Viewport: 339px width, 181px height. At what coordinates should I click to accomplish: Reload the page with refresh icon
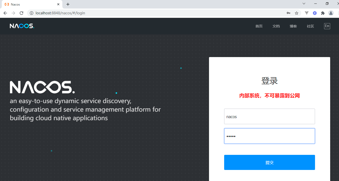pos(21,13)
